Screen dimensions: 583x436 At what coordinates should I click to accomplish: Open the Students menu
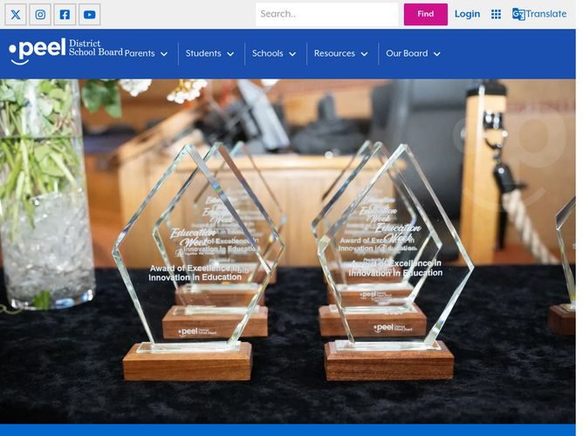pos(203,53)
